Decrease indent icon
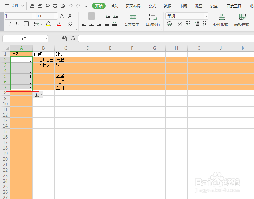The width and height of the screenshot is (254, 199). coord(107,16)
